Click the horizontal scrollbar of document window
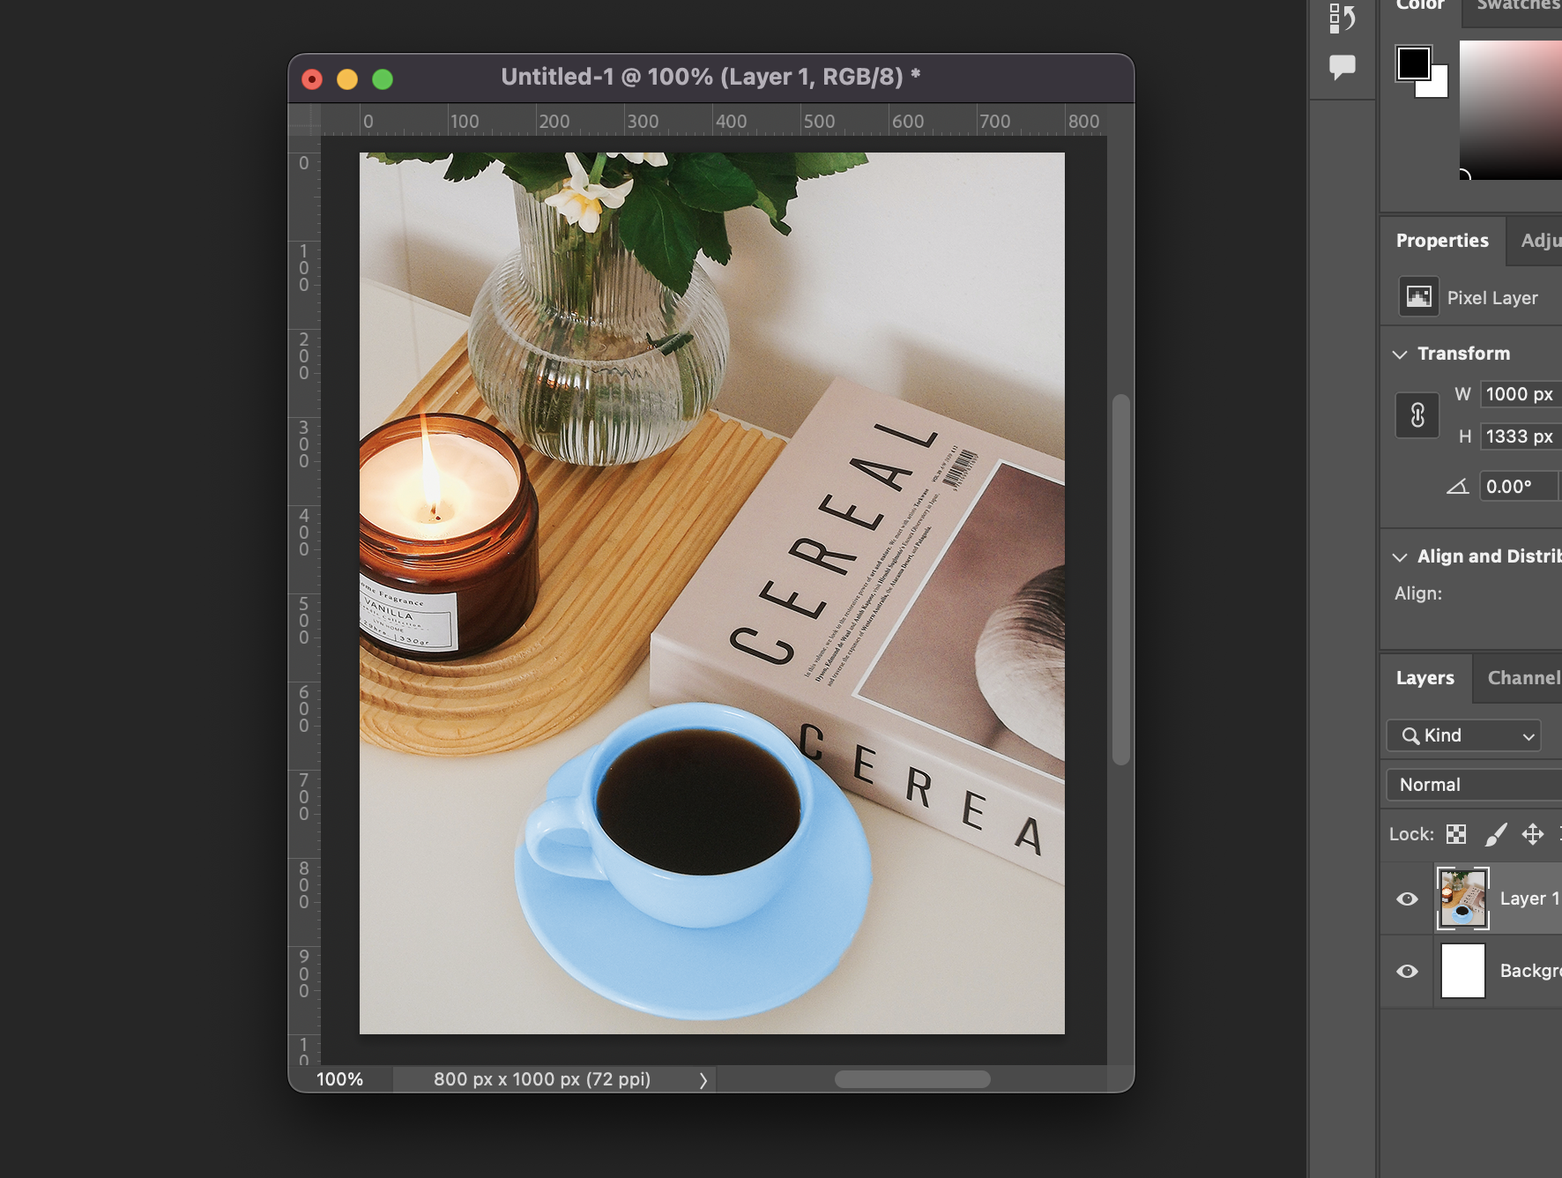 912,1079
